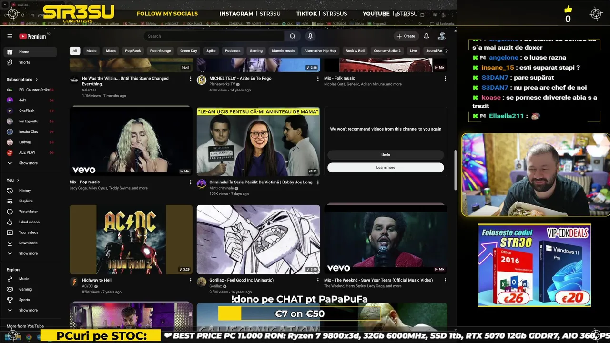Screen dimensions: 610x343
Task: Open the ESL Counter-Strike subscription
Action: pos(30,90)
